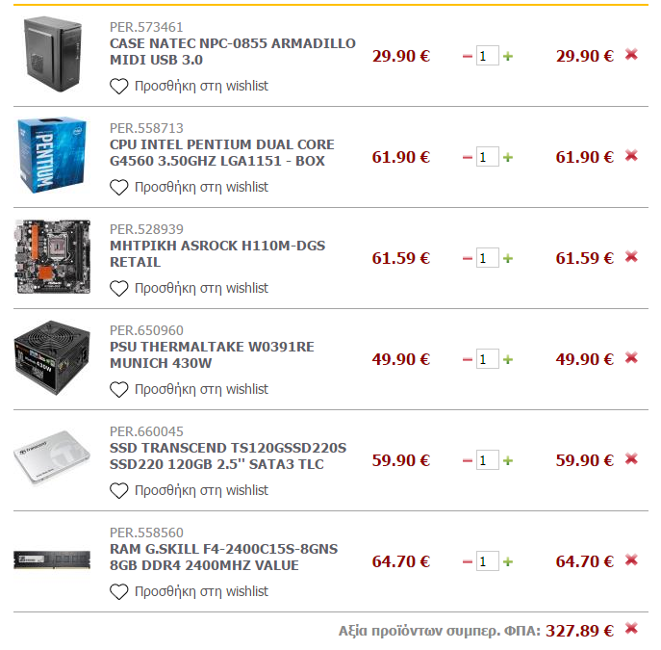Open PSU THERMALTAKE W0391RE product page
Viewport: 661px width, 650px height.
pos(212,354)
